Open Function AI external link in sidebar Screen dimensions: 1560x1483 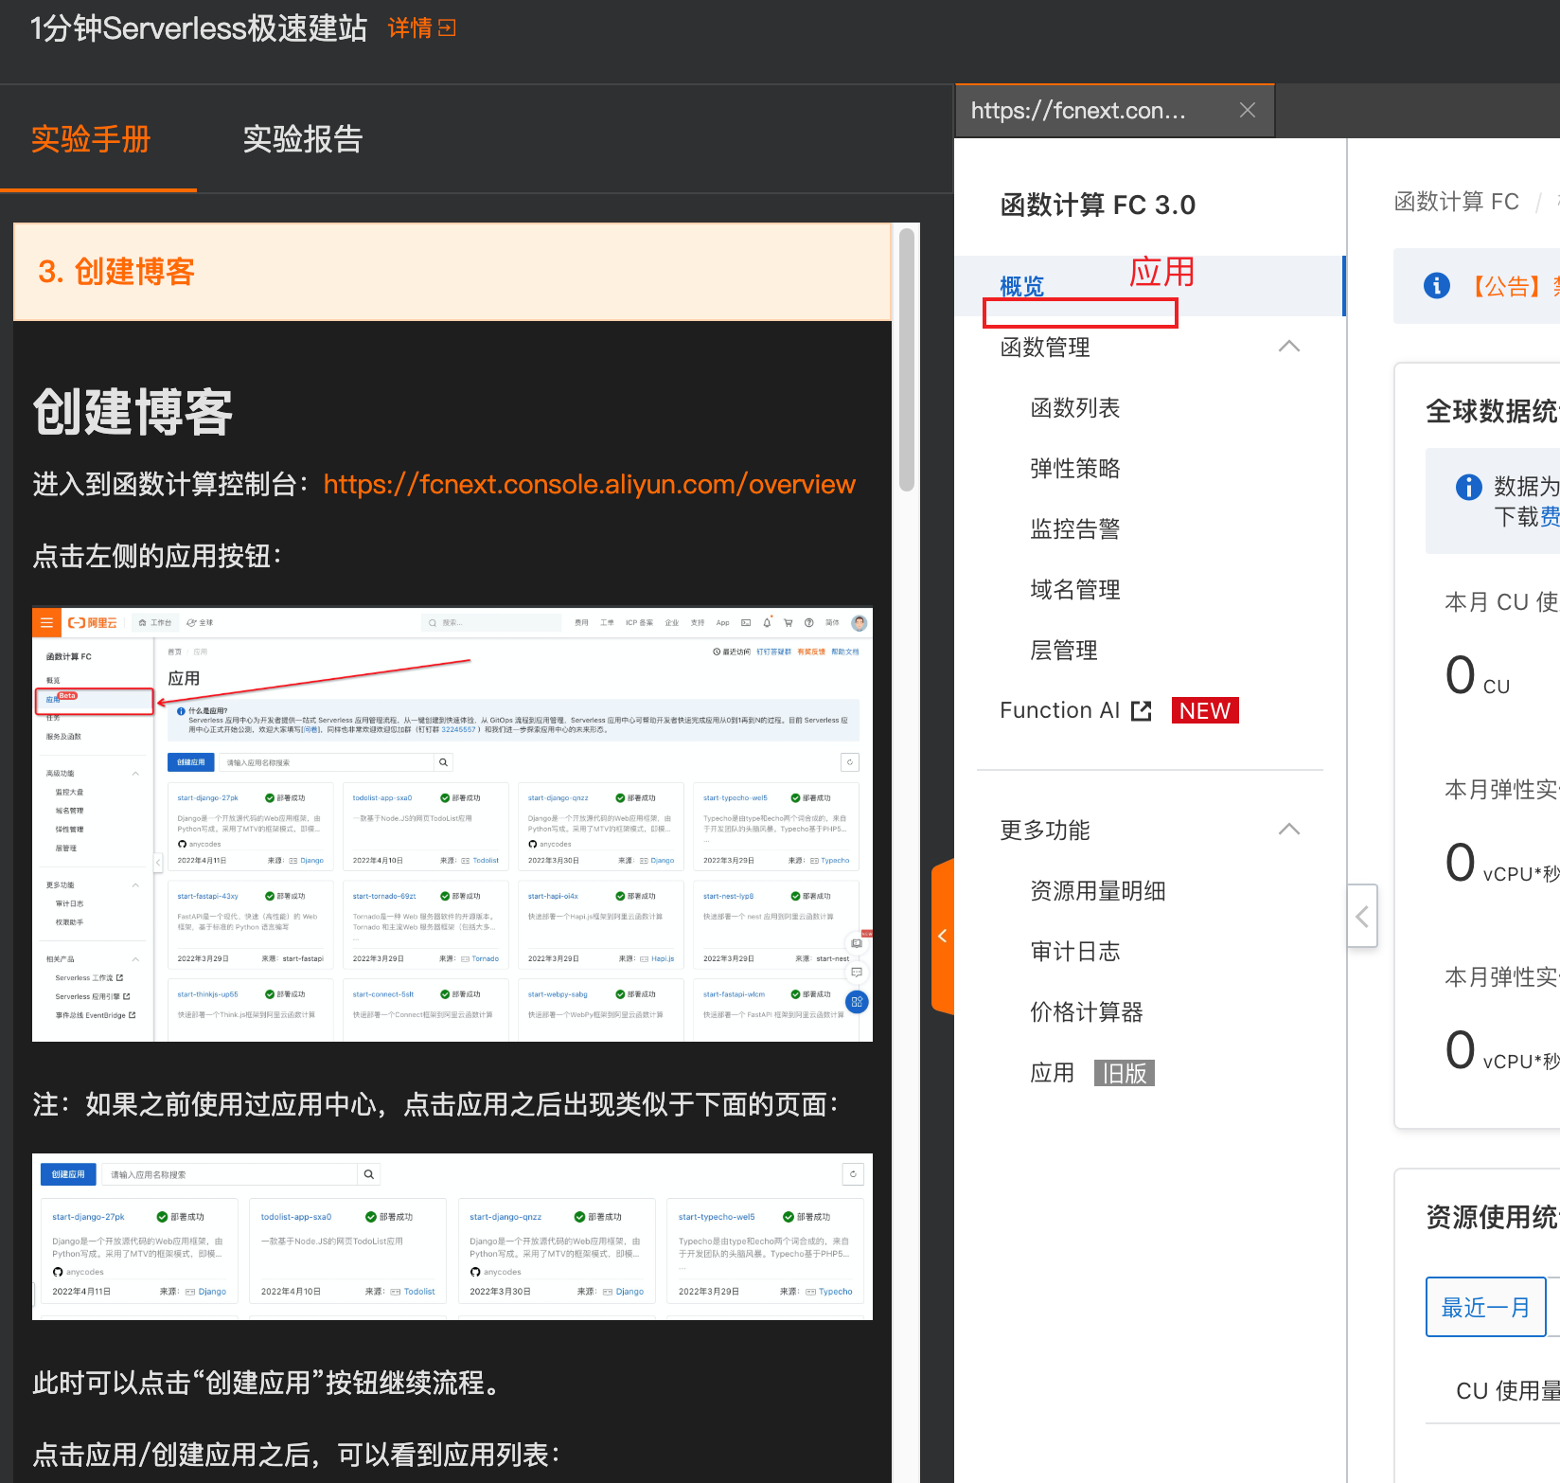1075,710
